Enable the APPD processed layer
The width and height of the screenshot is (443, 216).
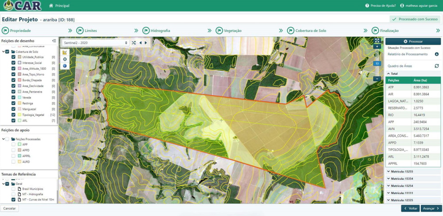point(13,150)
